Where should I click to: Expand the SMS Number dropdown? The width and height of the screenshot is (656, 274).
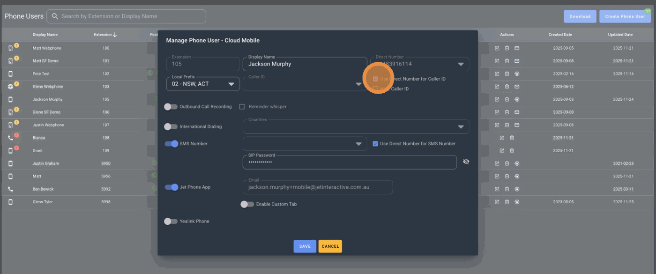(305, 144)
